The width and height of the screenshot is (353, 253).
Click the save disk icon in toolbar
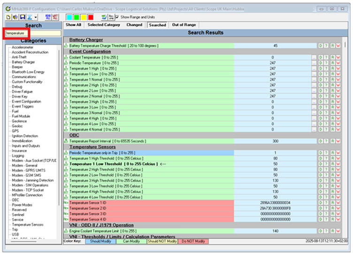(22, 17)
